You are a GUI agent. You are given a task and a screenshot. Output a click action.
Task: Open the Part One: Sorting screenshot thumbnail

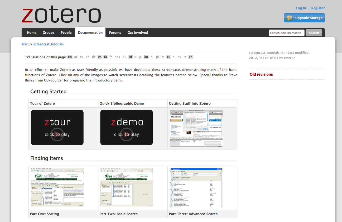click(x=57, y=187)
